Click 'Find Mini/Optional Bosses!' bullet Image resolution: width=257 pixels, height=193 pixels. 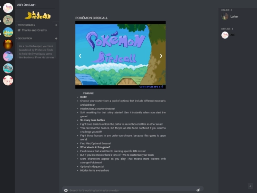coord(96,143)
